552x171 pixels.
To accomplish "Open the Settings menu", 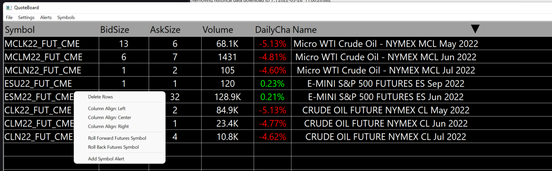I will [x=26, y=18].
